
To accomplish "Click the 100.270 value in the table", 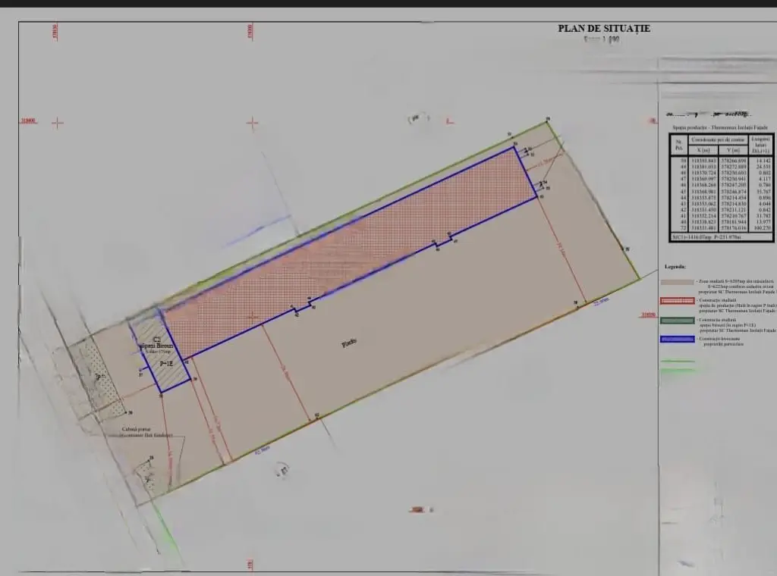I will pos(762,228).
